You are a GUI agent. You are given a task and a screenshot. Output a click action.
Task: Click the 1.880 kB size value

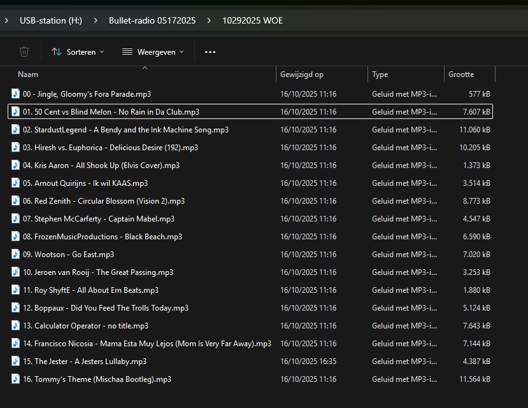[x=476, y=290]
